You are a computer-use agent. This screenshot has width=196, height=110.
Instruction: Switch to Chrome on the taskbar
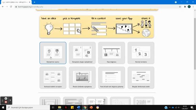[x=85, y=107]
